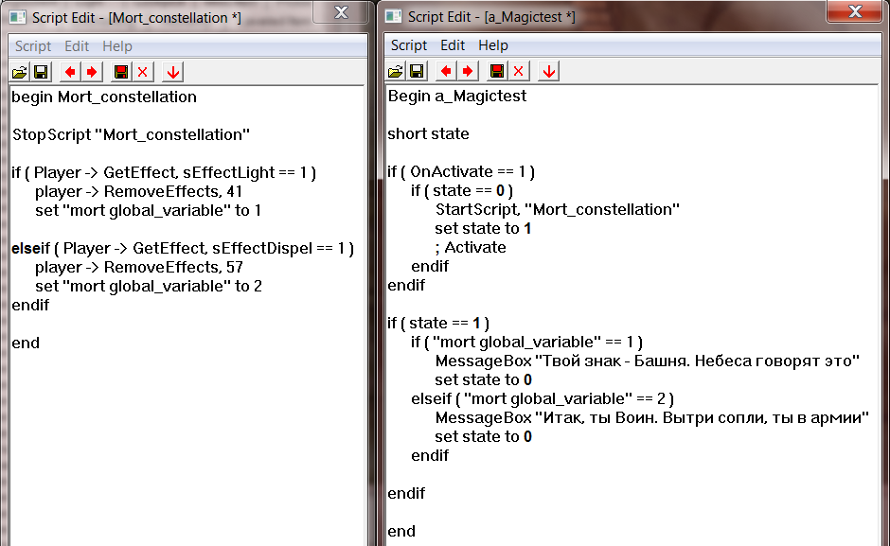Image resolution: width=890 pixels, height=546 pixels.
Task: Open script icon in a_Magictest window
Action: (395, 71)
